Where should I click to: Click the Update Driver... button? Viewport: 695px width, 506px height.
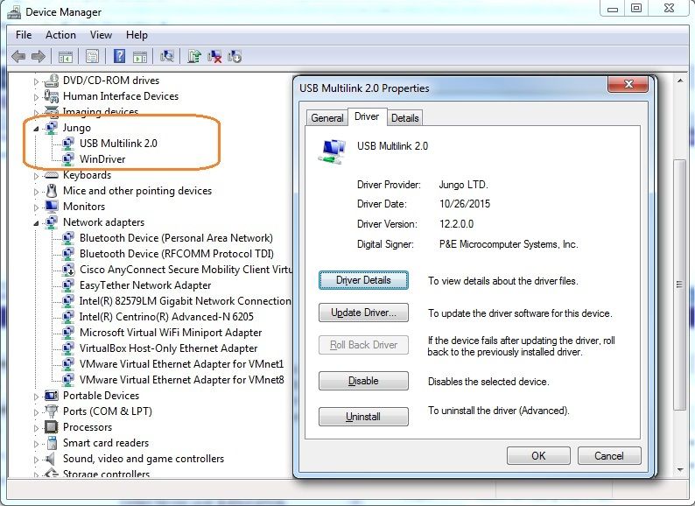[363, 313]
